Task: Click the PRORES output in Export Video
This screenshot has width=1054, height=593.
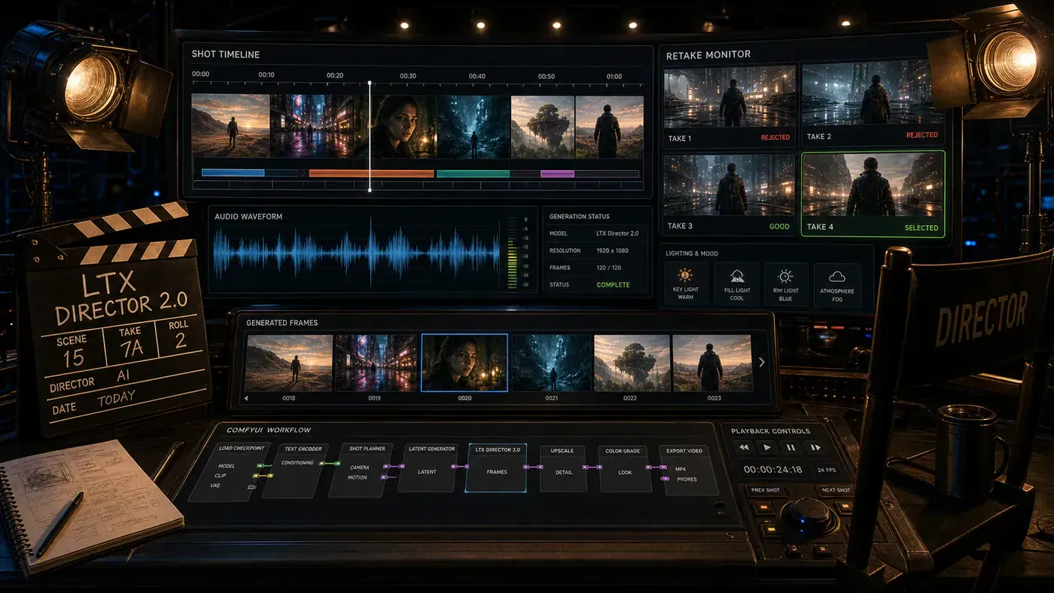Action: click(686, 479)
